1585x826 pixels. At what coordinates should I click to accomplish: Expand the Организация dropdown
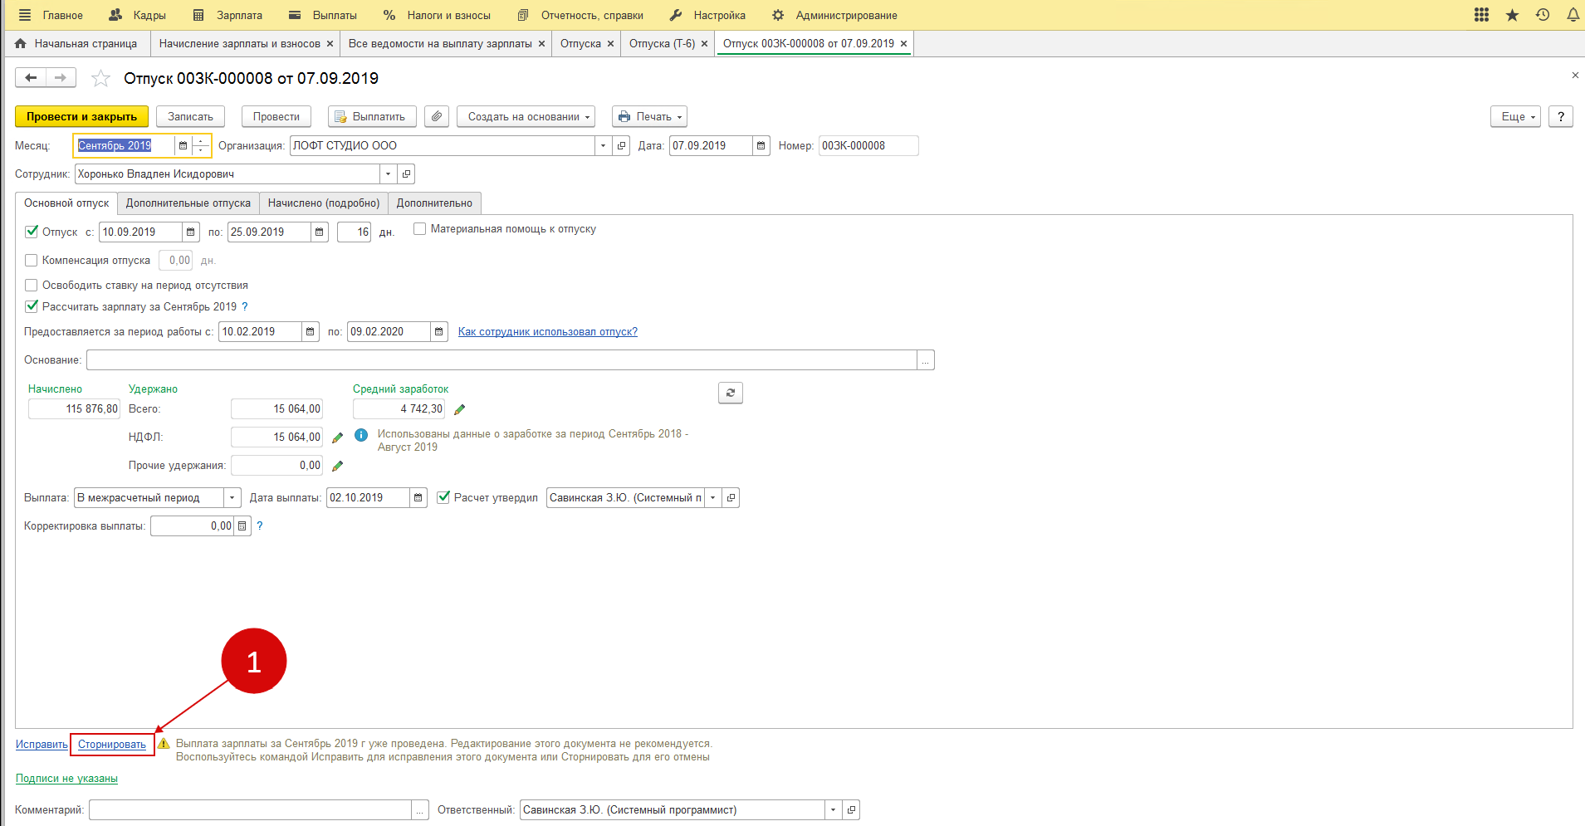coord(604,145)
